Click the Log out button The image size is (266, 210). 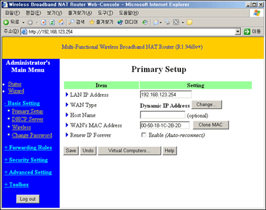[28, 199]
